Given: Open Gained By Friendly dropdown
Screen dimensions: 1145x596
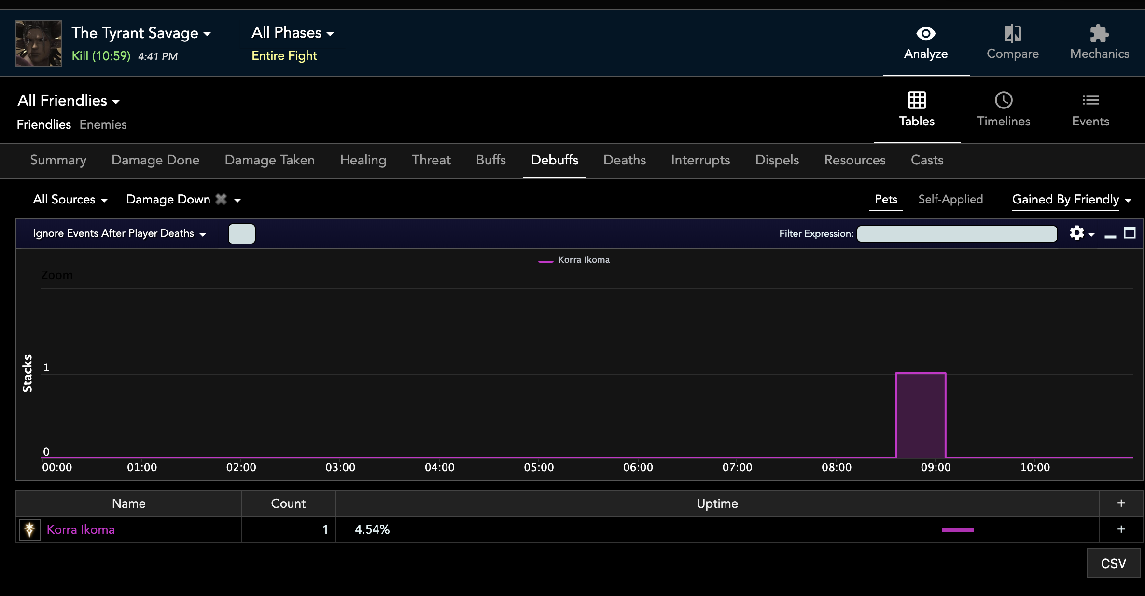Looking at the screenshot, I should [1071, 199].
